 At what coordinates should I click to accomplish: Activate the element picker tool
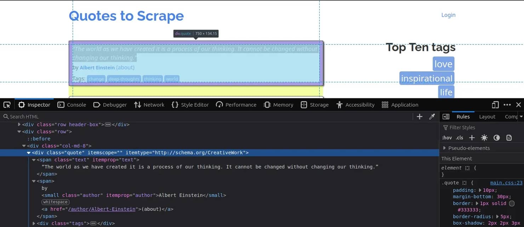click(x=7, y=105)
